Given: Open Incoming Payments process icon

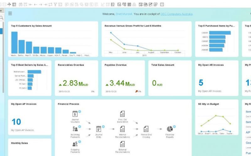Looking at the screenshot, I should 75,129.
